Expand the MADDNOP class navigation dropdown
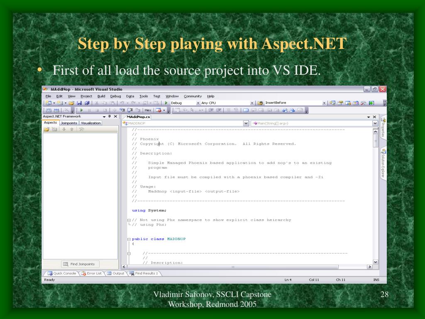 click(246, 123)
